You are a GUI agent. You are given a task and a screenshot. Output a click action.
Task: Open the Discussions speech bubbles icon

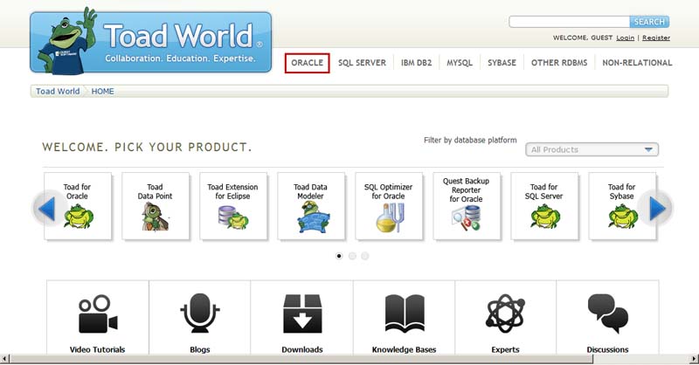point(607,314)
